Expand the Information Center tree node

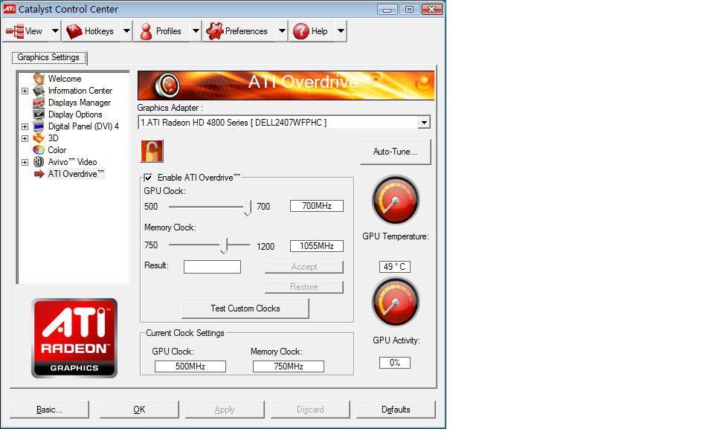25,91
